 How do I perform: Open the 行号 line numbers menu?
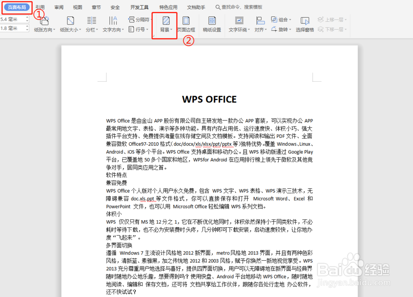138,29
